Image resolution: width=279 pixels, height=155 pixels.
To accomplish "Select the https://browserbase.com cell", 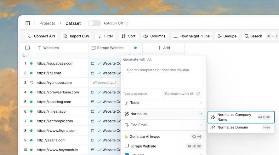I will (62, 92).
